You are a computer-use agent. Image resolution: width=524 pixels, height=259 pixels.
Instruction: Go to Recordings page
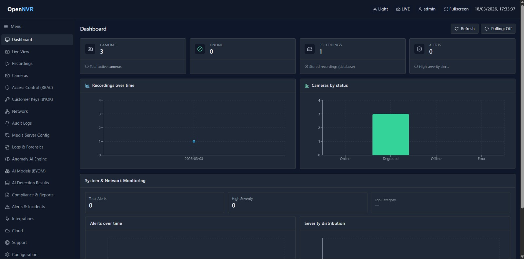(37, 64)
